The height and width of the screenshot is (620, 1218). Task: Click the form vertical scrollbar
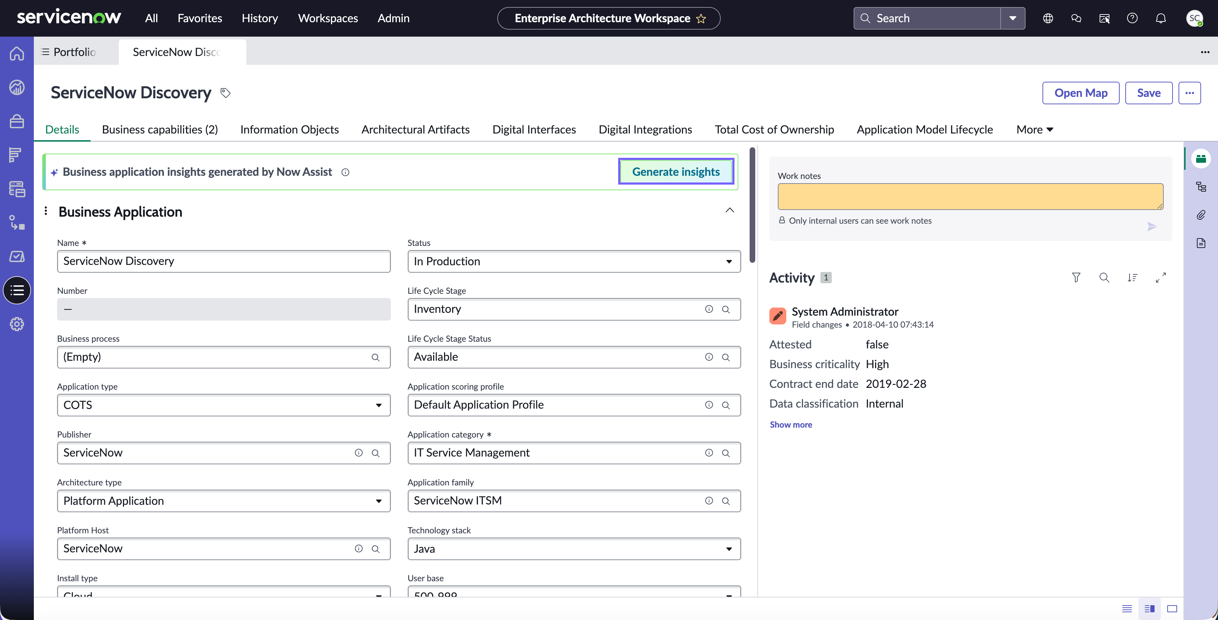tap(752, 205)
